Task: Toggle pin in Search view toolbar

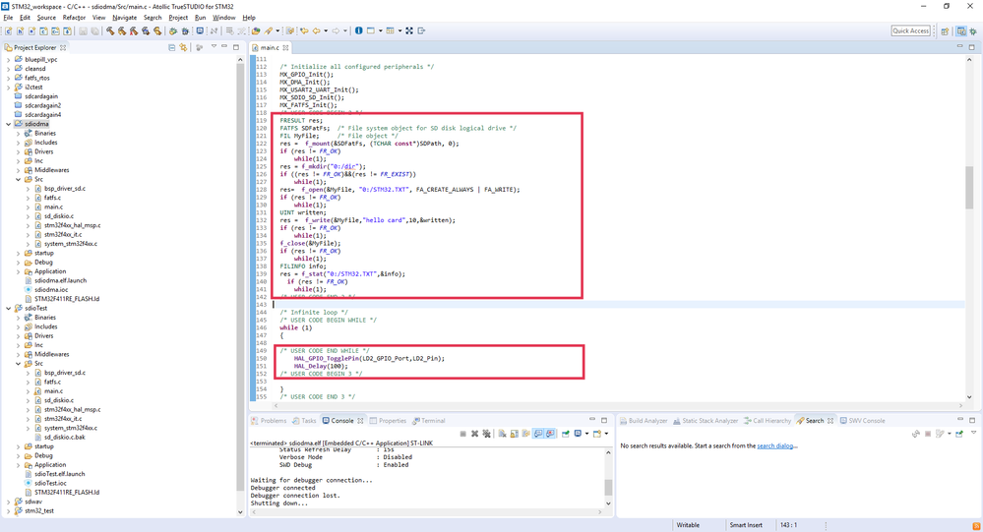Action: click(959, 434)
